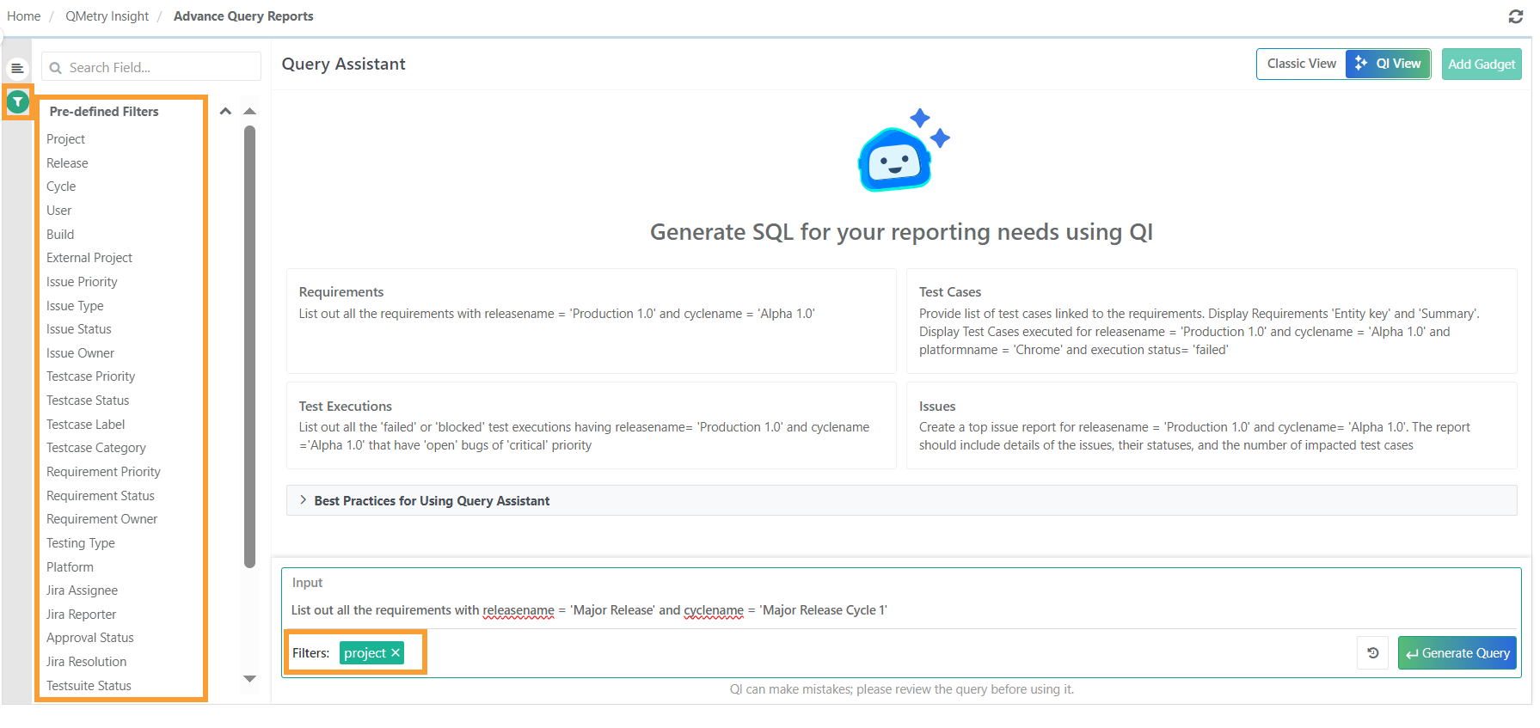Click the refresh icon at top right

tap(1515, 16)
